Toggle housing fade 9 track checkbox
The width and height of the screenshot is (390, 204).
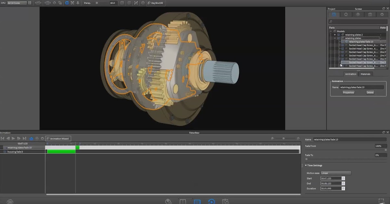(x=5, y=152)
